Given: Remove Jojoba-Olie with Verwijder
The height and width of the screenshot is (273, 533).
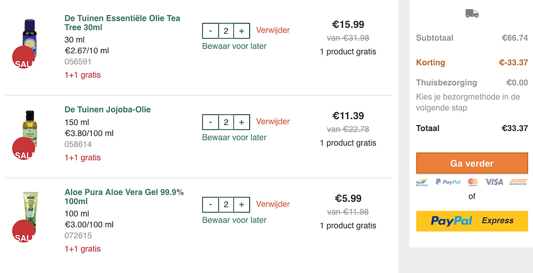Looking at the screenshot, I should pos(273,121).
